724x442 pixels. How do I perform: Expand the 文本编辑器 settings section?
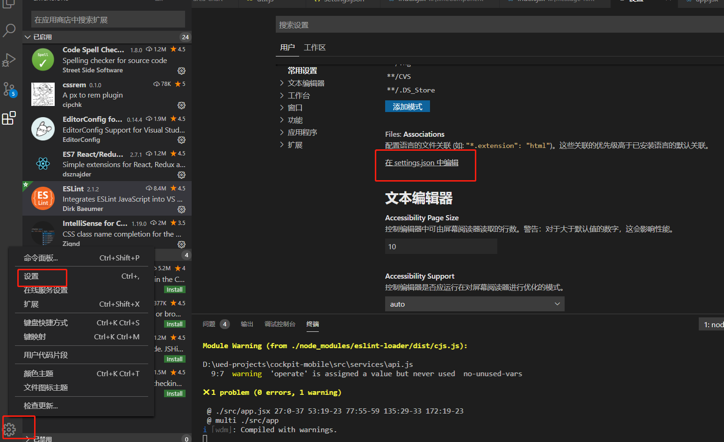point(306,83)
